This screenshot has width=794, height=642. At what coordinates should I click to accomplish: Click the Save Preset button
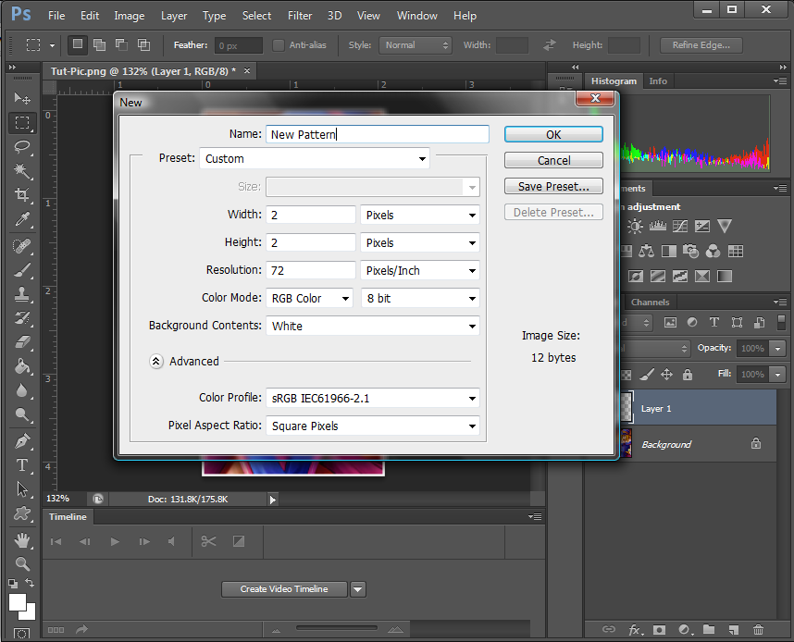(x=553, y=186)
